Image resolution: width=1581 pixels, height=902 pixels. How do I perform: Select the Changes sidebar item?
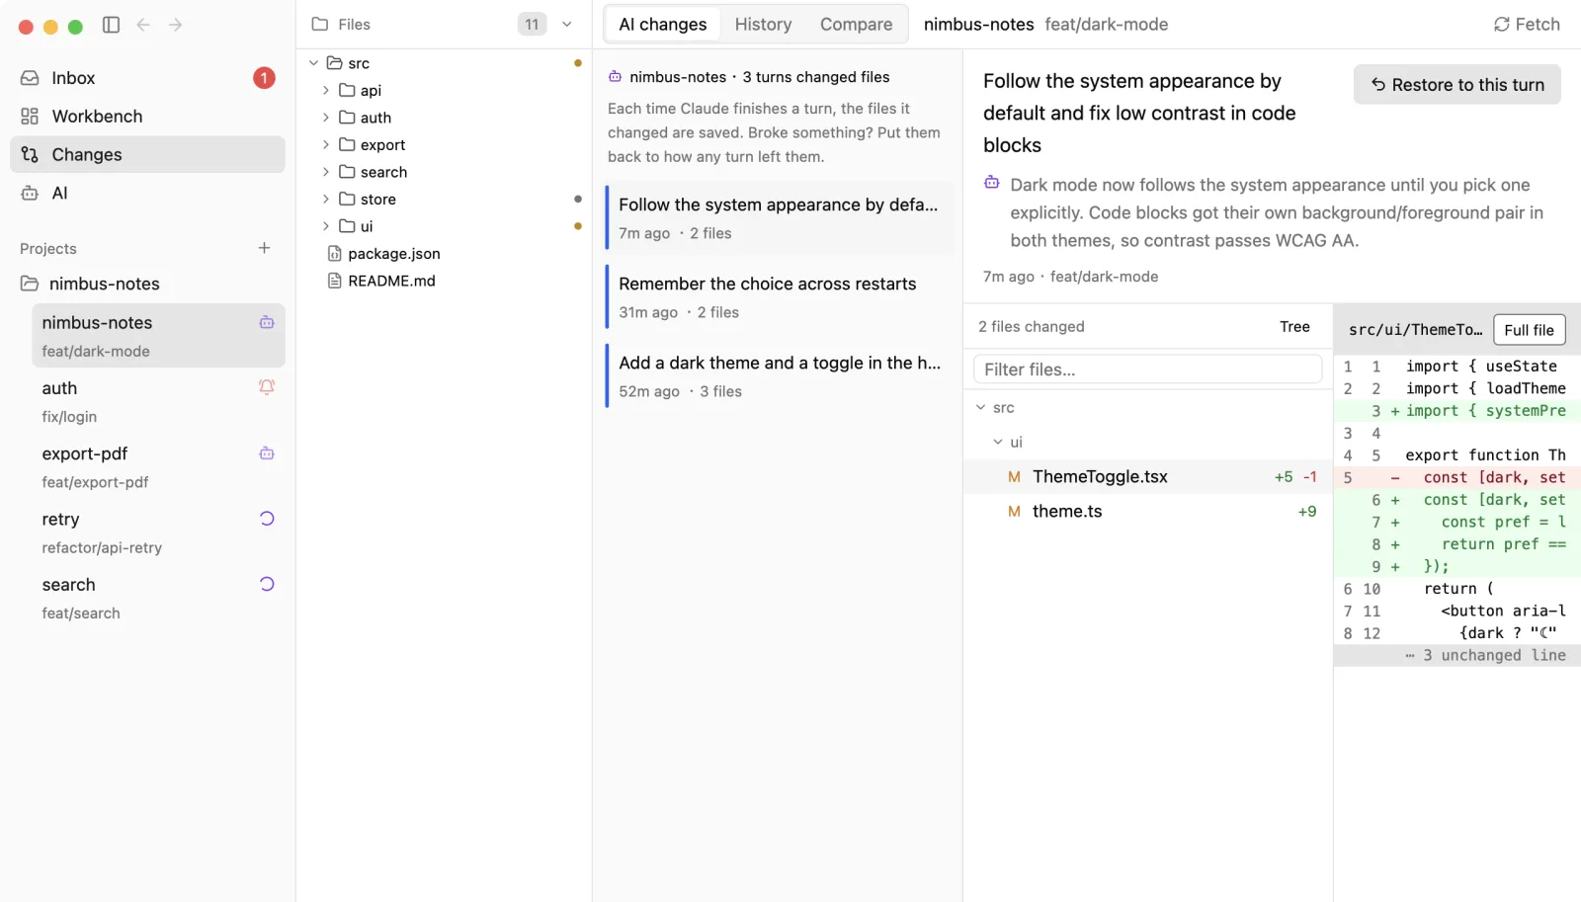pyautogui.click(x=147, y=155)
